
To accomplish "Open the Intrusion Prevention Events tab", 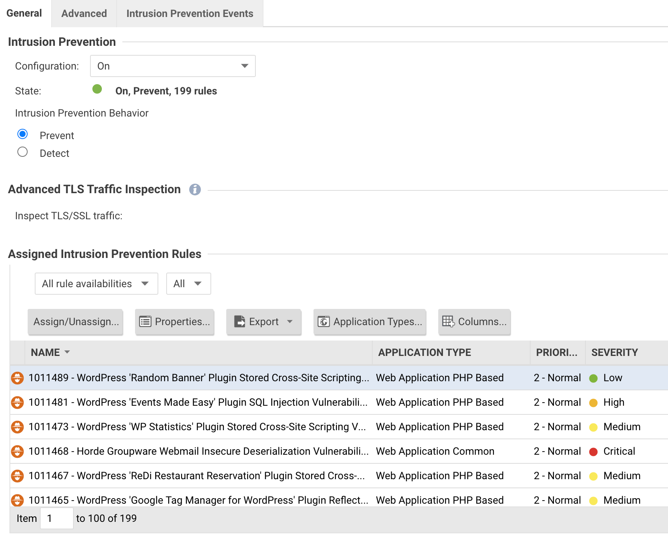I will [190, 13].
